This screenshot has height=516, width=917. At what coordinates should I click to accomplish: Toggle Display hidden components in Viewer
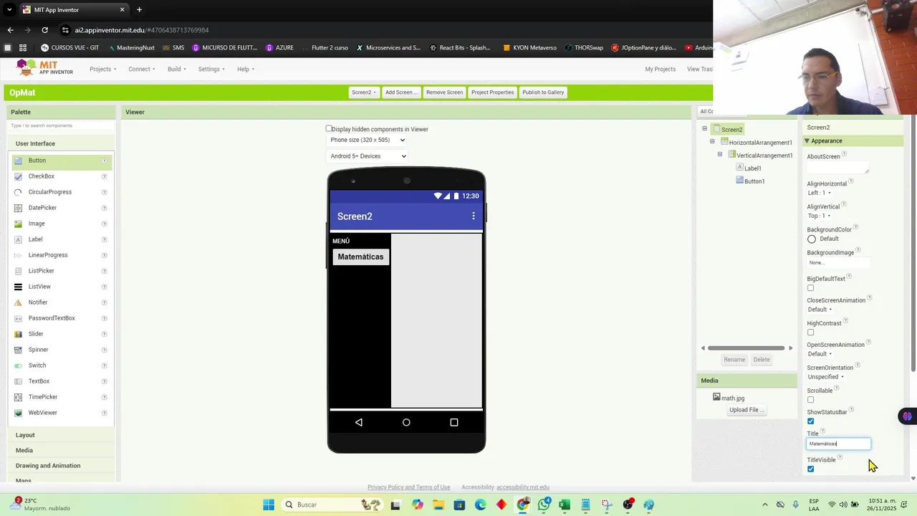pos(329,129)
